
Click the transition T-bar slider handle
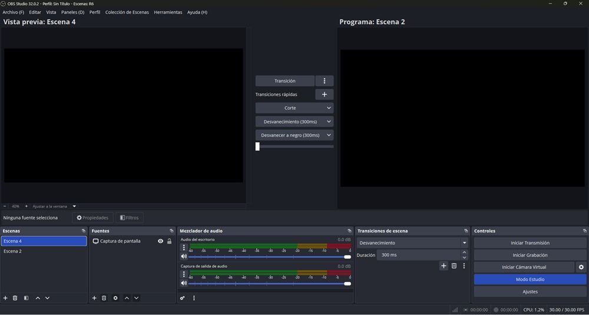(257, 147)
